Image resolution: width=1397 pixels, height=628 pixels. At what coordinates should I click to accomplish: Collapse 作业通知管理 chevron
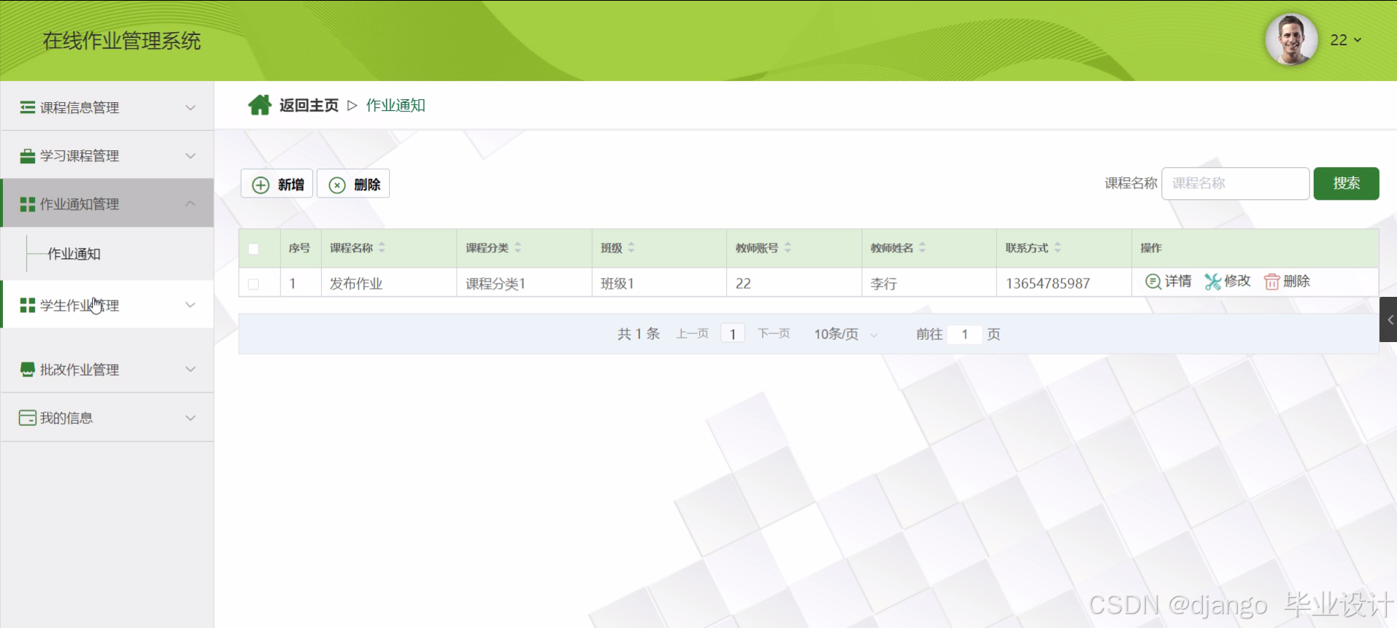click(x=190, y=203)
